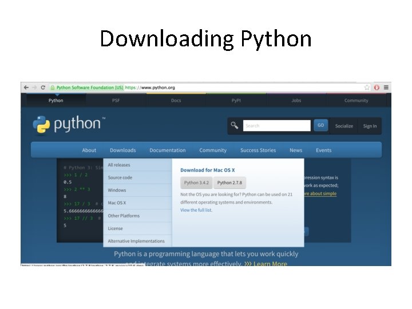This screenshot has width=412, height=309.
Task: Click the View the full list link
Action: 196,210
